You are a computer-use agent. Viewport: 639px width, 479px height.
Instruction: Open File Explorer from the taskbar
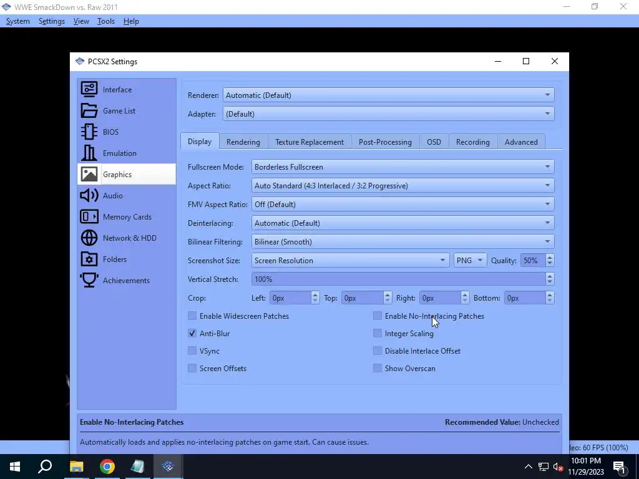(76, 467)
